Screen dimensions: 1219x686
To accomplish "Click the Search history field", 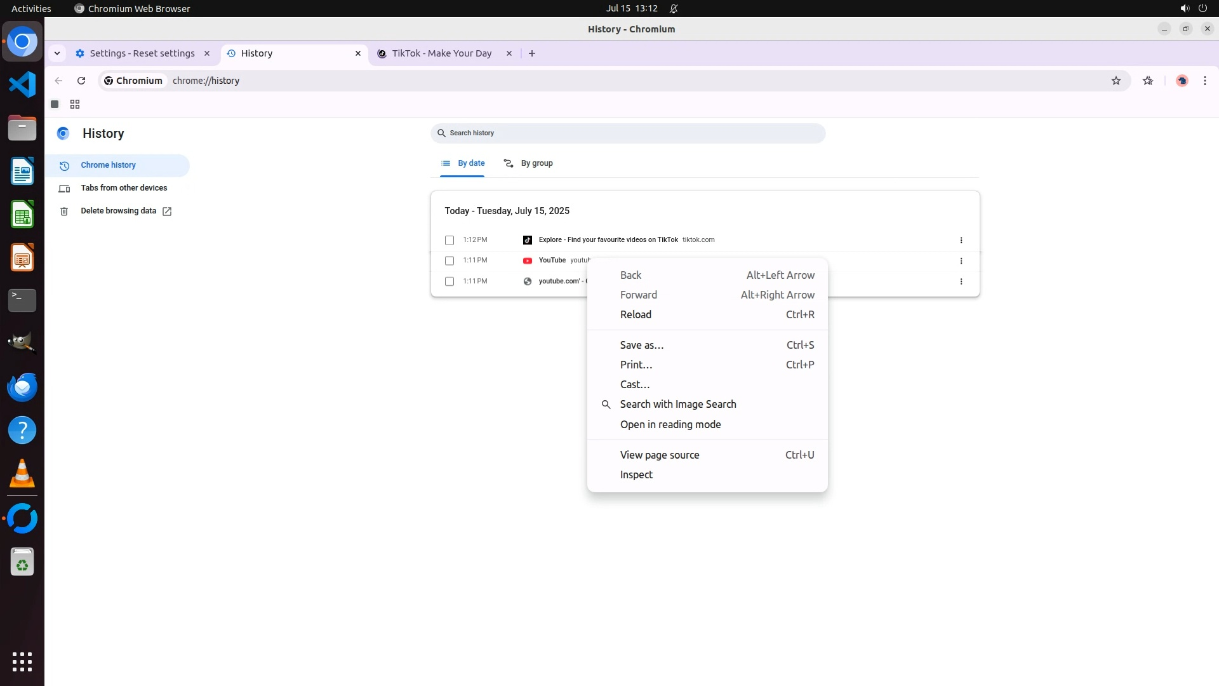I will 627,133.
